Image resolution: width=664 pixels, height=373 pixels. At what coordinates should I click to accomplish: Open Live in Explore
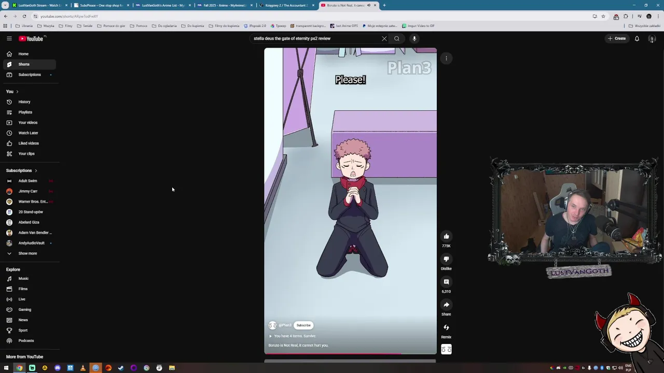click(x=29, y=299)
